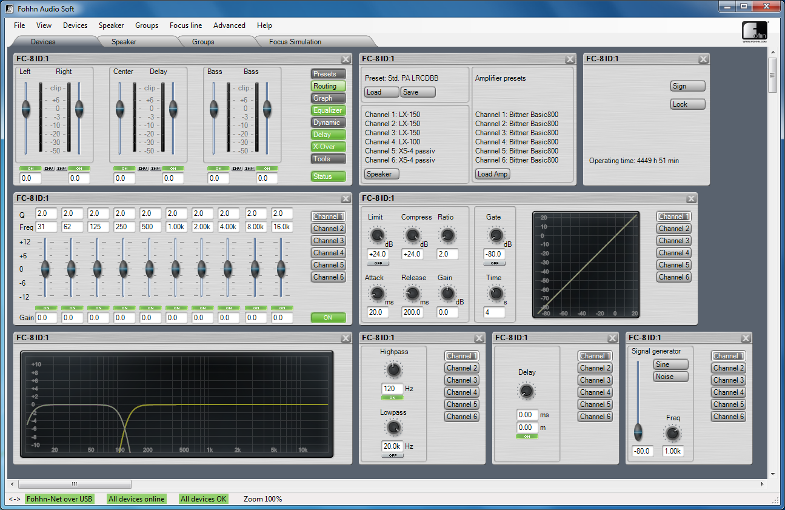The image size is (785, 510).
Task: Close the Signal generator panel
Action: (746, 338)
